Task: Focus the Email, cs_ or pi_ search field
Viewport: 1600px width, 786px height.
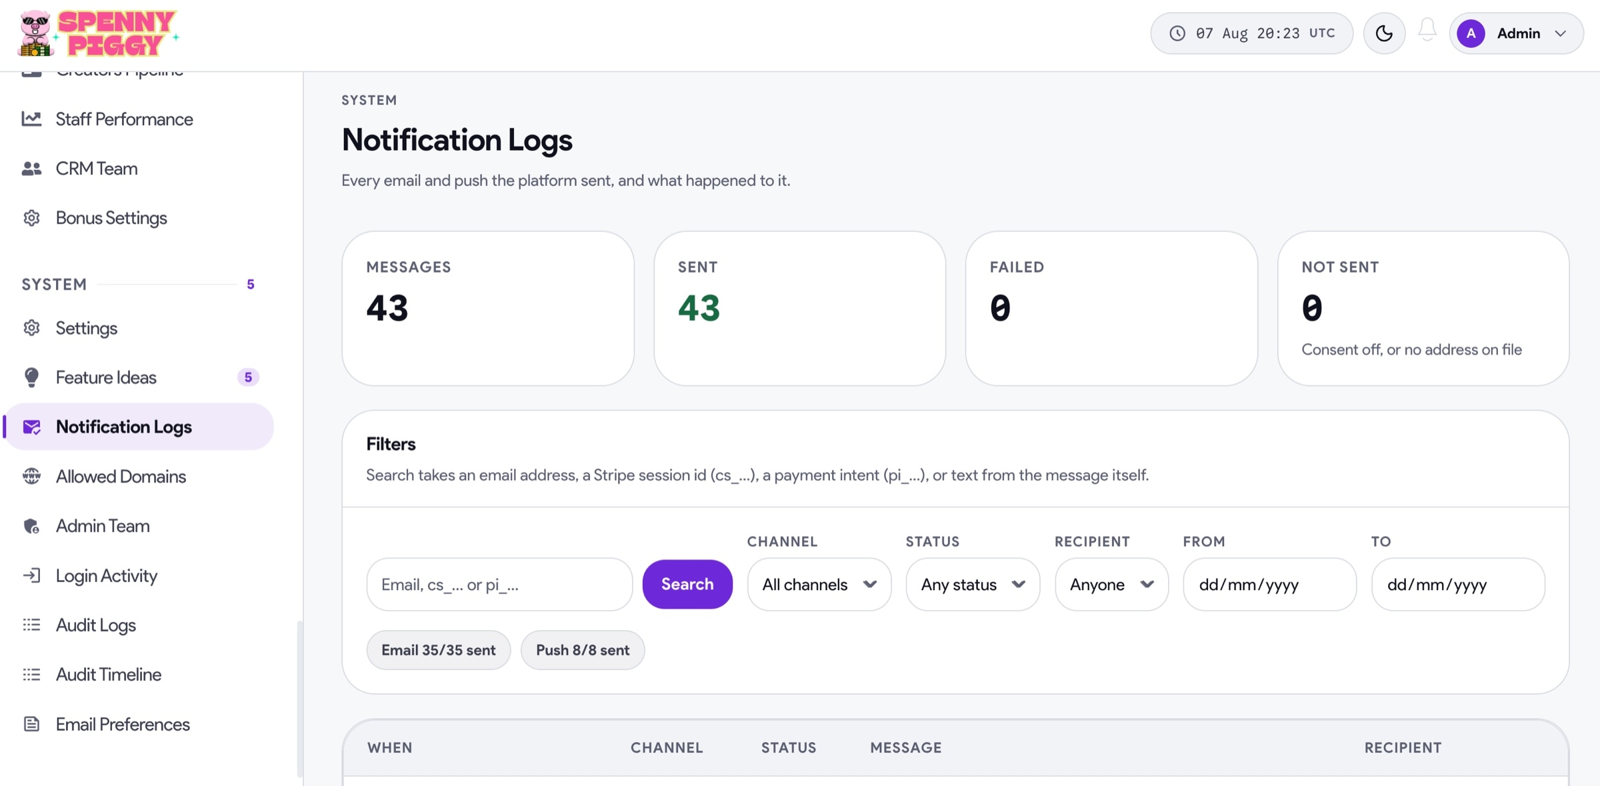Action: 499,585
